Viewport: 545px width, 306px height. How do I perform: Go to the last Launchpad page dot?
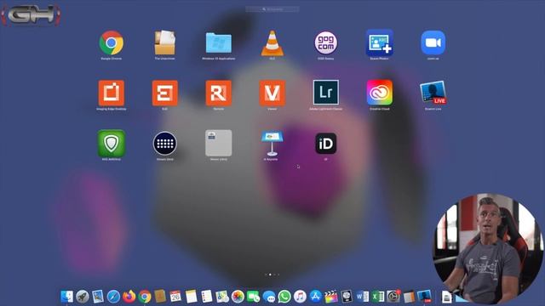[278, 275]
